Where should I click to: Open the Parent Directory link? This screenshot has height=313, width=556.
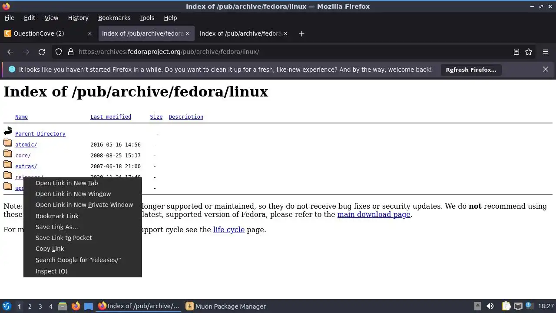pos(40,134)
